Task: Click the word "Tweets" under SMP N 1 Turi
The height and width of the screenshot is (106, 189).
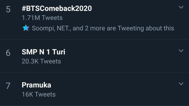Action: 51,61
